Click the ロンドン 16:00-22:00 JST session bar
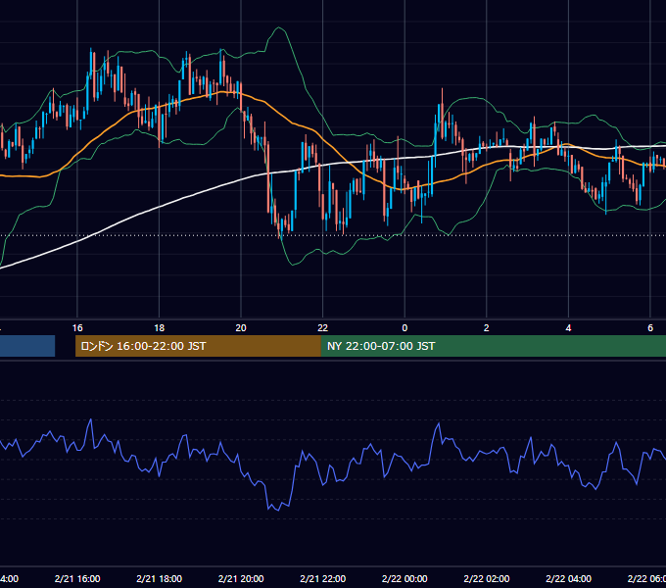This screenshot has height=588, width=666. point(198,346)
